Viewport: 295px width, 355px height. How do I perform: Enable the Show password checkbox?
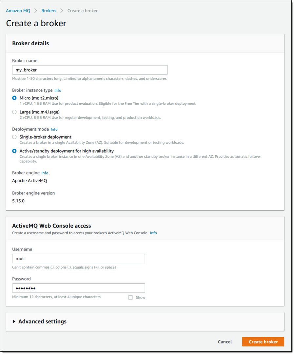tap(130, 298)
